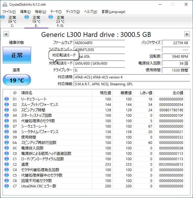The image size is (193, 198).
Task: Go to previous disk with left arrow
Action: tap(6, 34)
